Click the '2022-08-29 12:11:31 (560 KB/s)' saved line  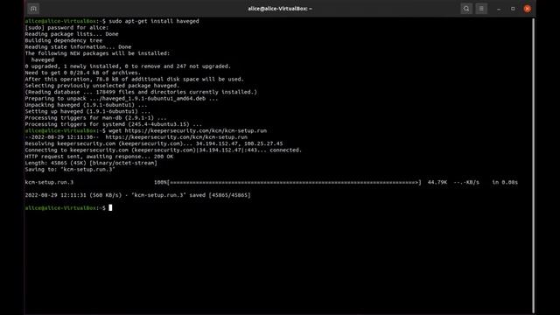coord(137,194)
